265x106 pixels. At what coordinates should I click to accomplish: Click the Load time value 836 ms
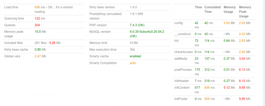pyautogui.click(x=39, y=7)
